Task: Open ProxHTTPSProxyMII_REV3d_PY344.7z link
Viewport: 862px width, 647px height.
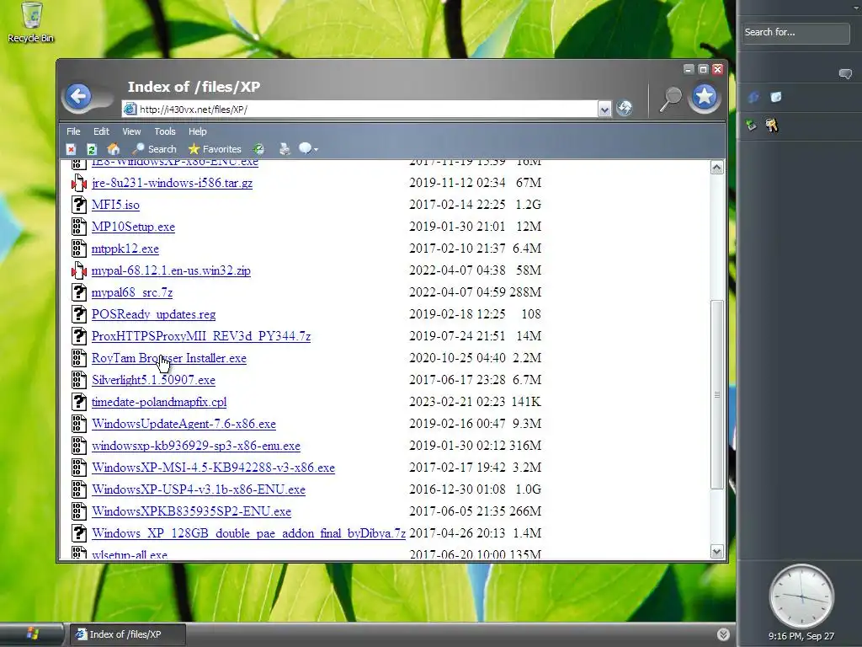Action: click(201, 336)
